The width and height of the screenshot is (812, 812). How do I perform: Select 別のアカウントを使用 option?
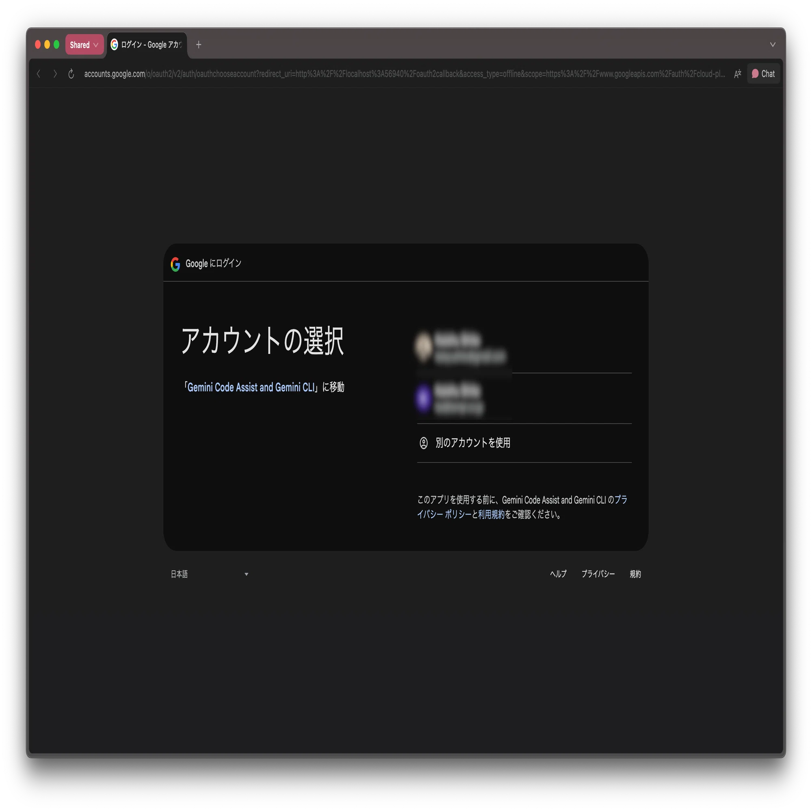(524, 443)
